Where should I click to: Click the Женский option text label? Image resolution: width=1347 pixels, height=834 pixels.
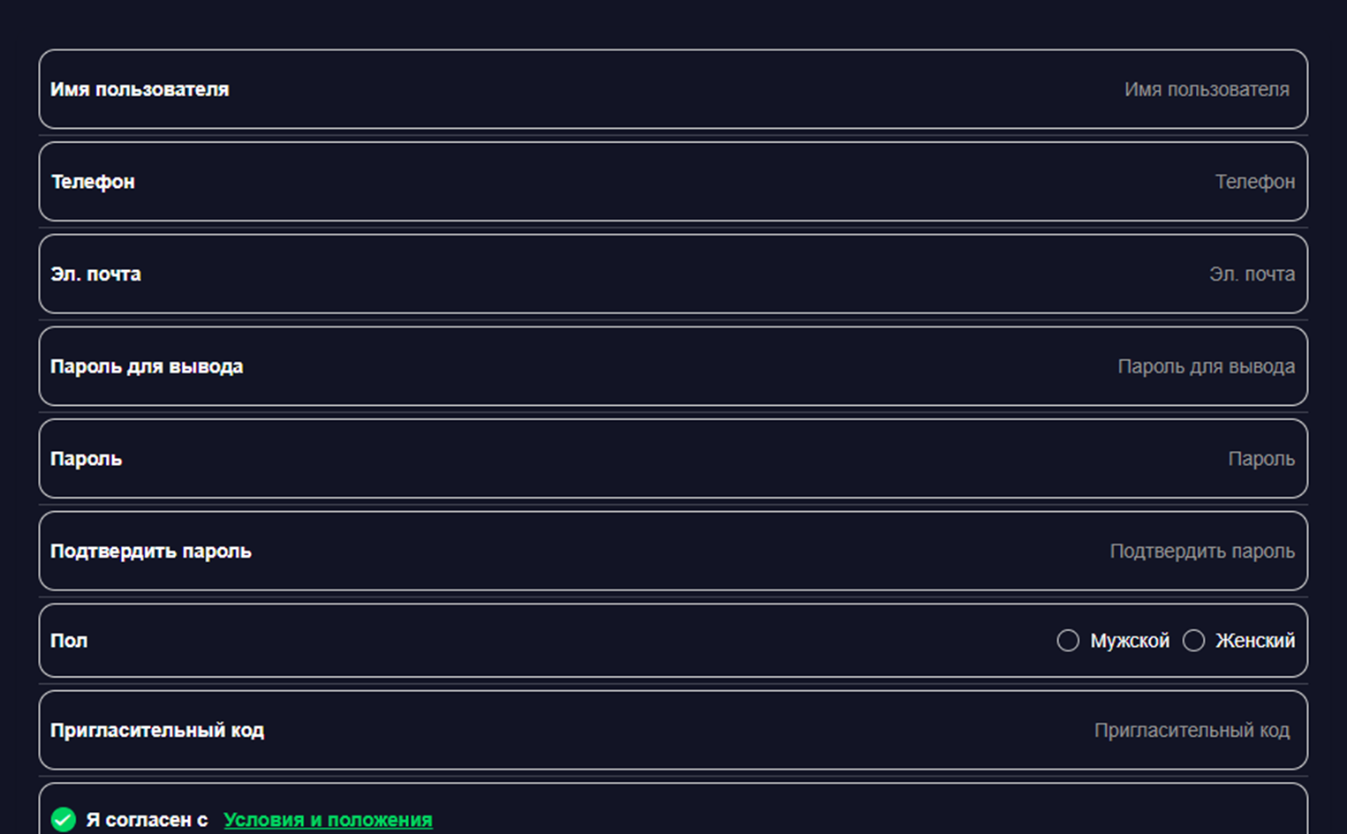pyautogui.click(x=1254, y=641)
